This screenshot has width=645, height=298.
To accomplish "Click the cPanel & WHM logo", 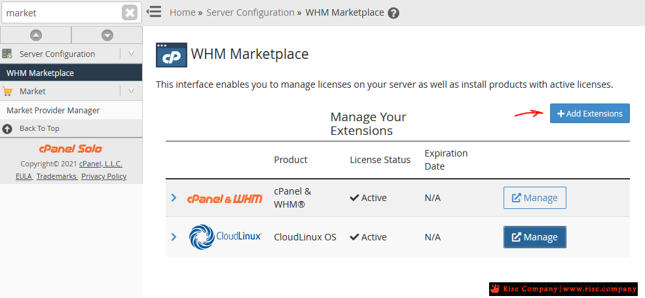I will coord(225,199).
